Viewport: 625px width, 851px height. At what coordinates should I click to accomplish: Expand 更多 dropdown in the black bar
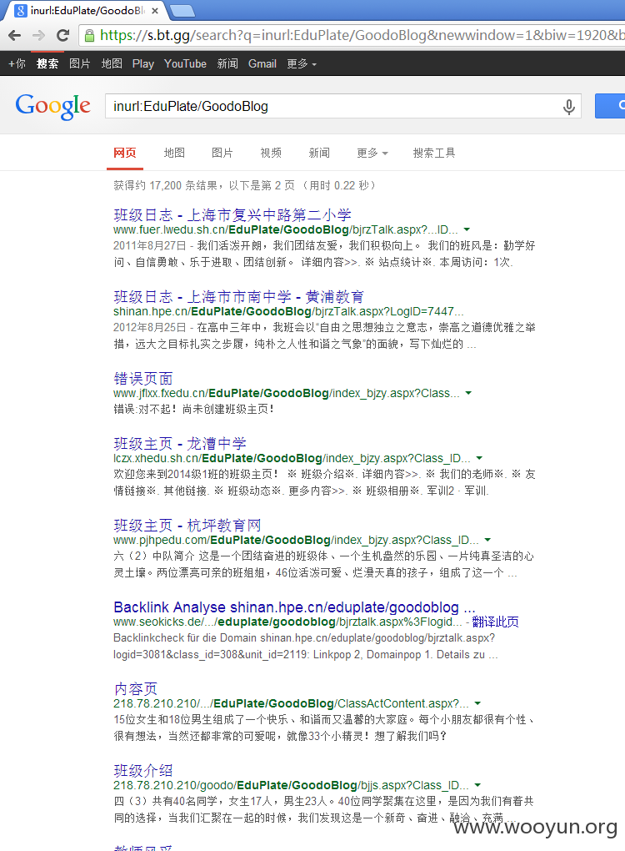pos(302,63)
